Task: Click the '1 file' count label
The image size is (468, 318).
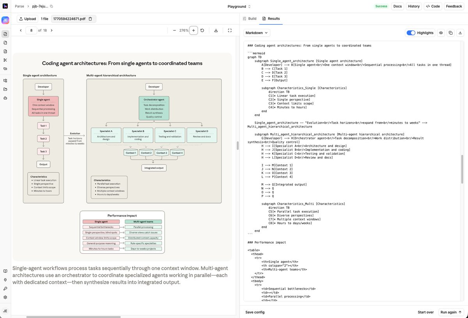Action: (44, 19)
